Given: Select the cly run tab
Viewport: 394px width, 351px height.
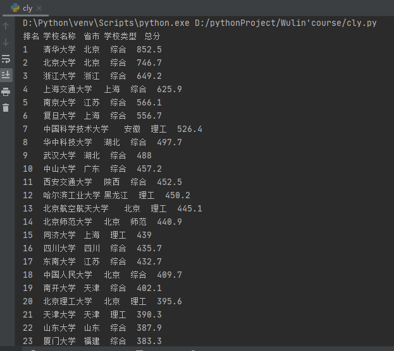Looking at the screenshot, I should point(26,8).
